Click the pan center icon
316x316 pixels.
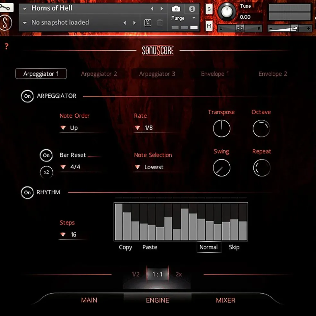point(240,28)
